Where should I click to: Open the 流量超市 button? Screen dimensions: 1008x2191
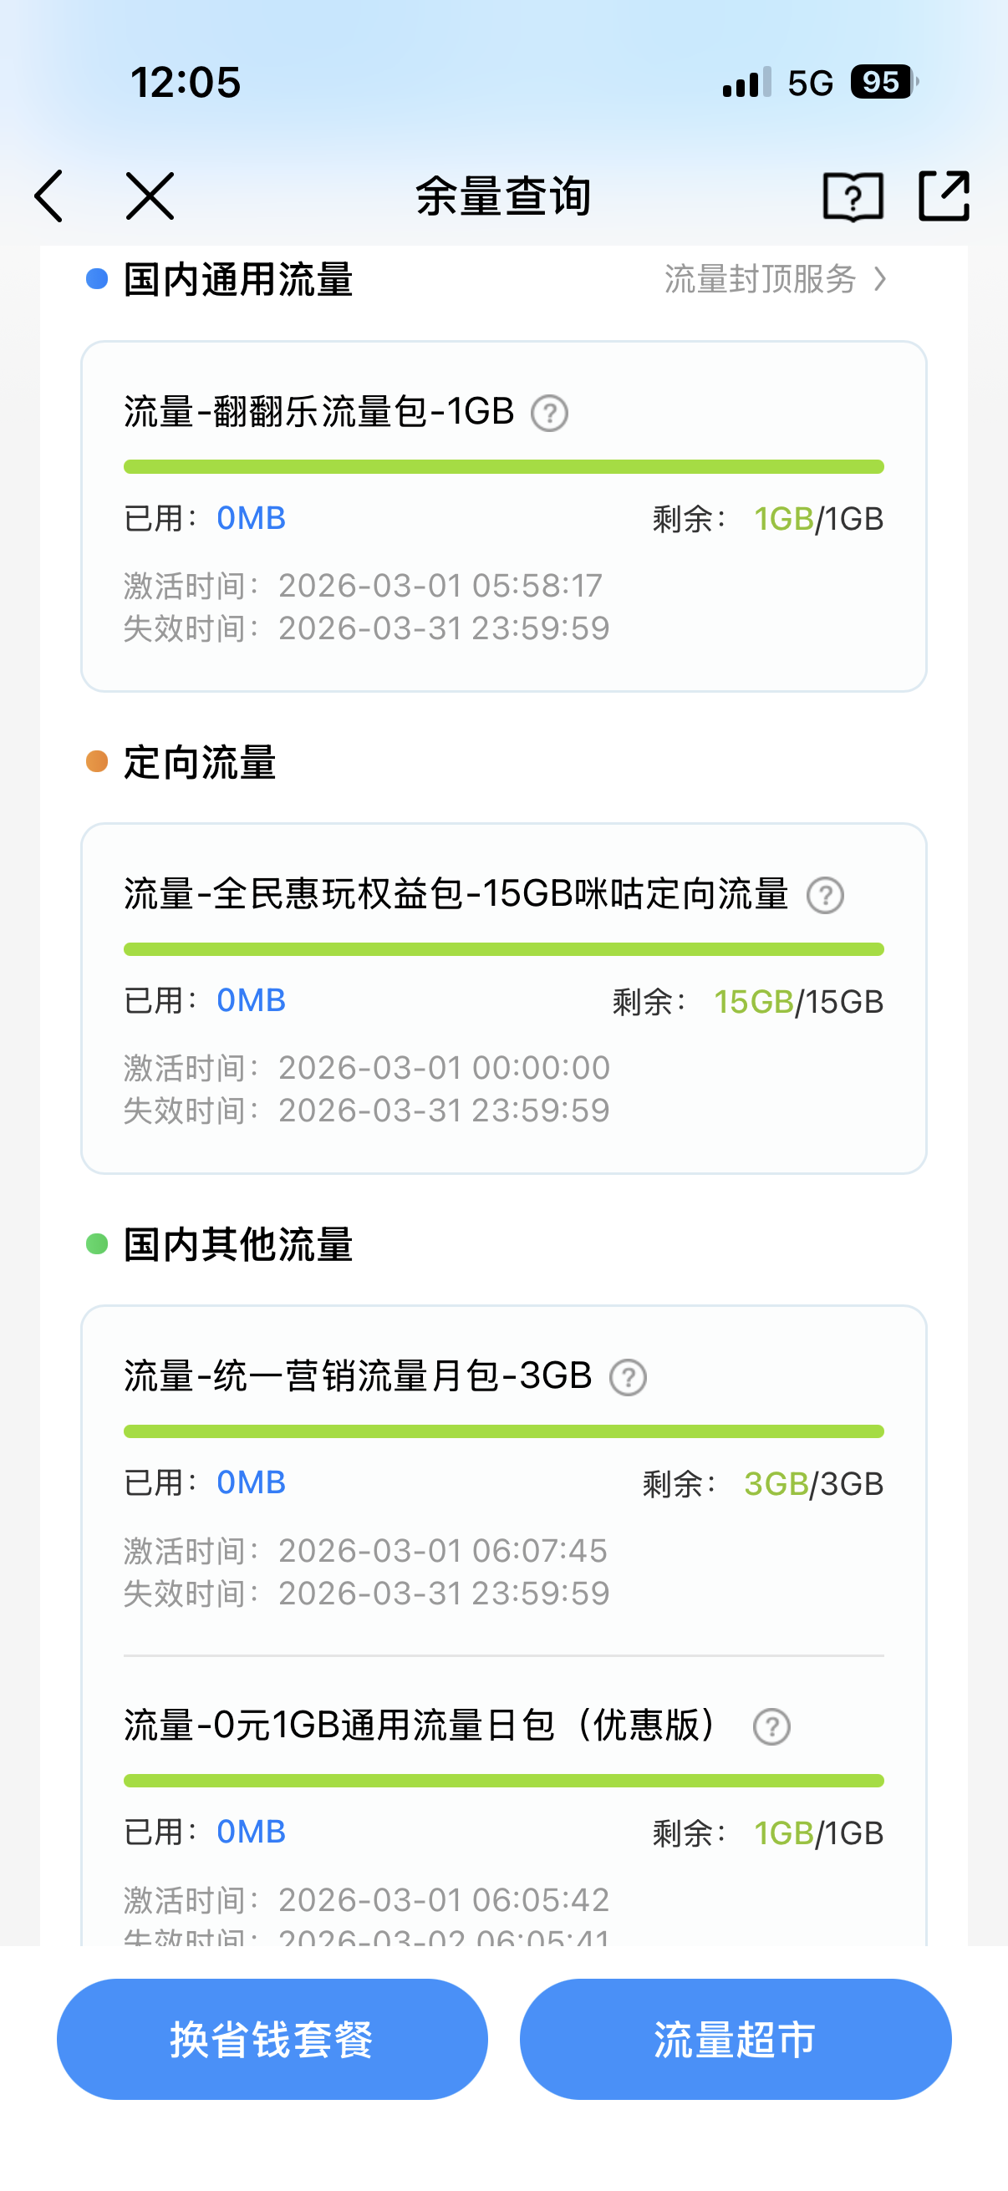click(735, 2040)
